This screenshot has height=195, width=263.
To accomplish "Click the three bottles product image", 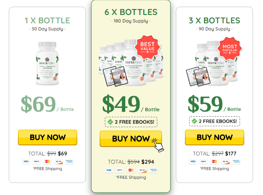I will tap(212, 63).
